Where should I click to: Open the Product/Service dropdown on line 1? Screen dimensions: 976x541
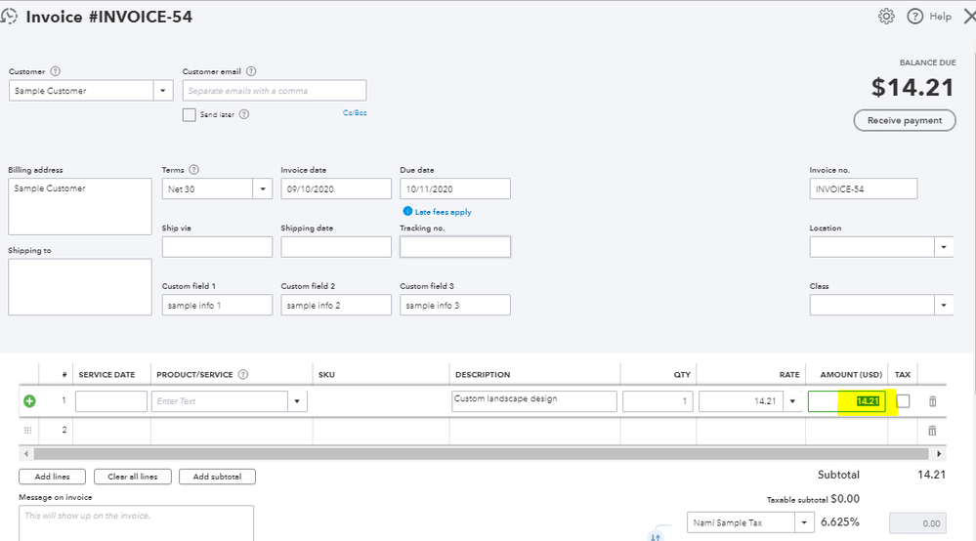click(x=297, y=401)
